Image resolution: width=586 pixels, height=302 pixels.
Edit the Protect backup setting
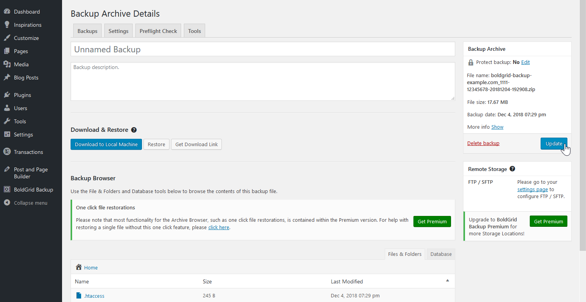click(525, 62)
